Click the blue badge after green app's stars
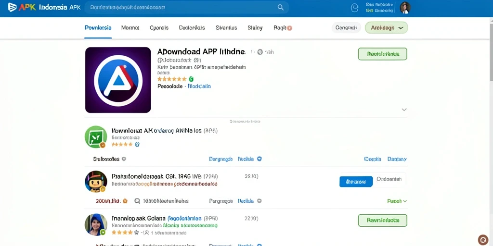The width and height of the screenshot is (493, 246). tap(137, 144)
